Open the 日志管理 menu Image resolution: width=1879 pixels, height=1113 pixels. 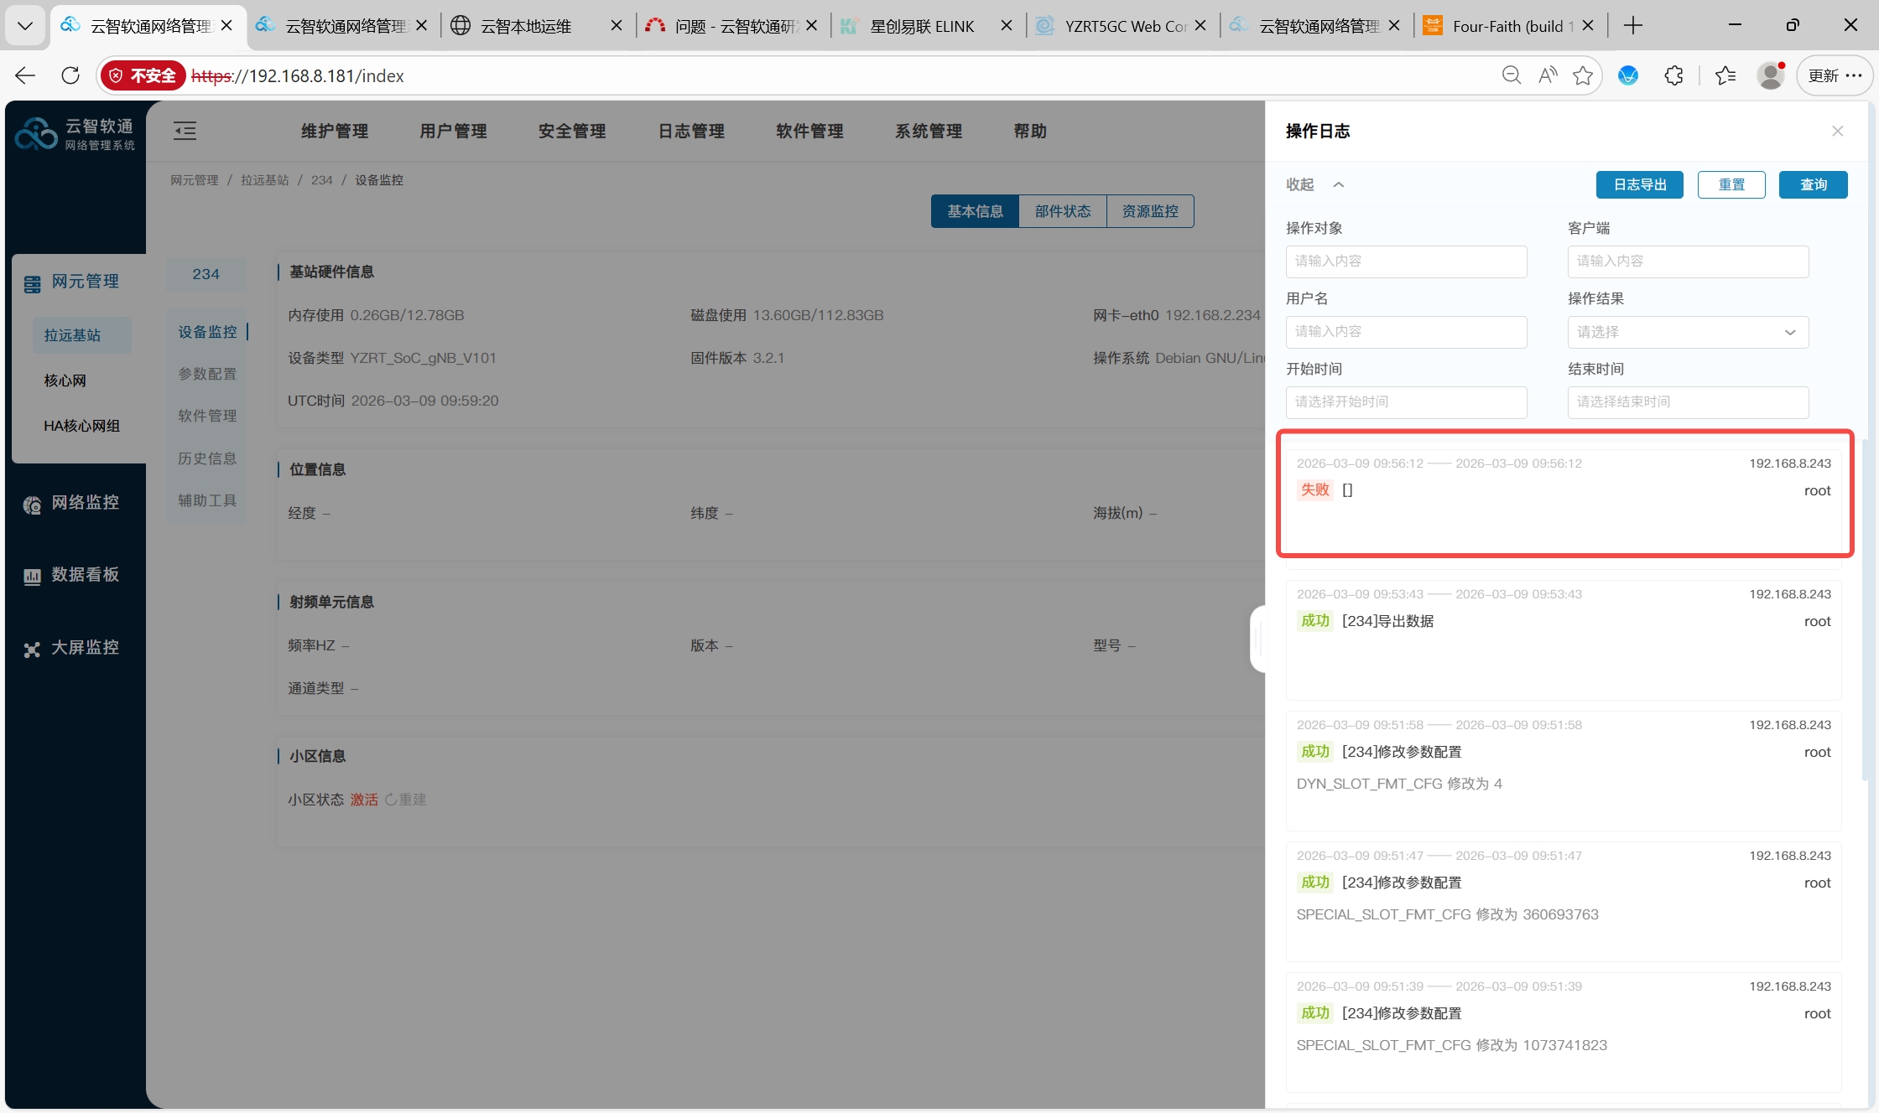coord(690,131)
